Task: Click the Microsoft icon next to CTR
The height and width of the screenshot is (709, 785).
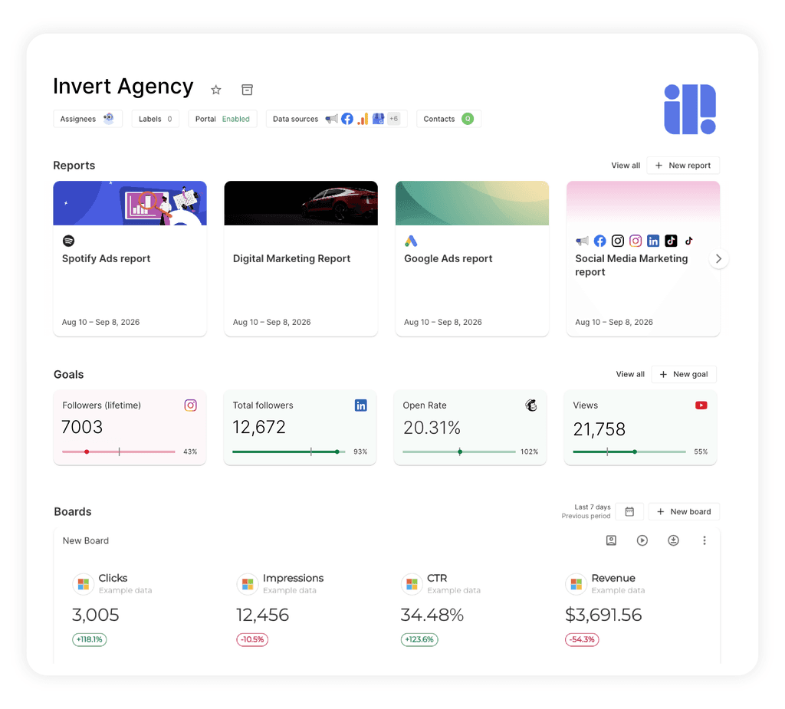Action: pos(412,584)
